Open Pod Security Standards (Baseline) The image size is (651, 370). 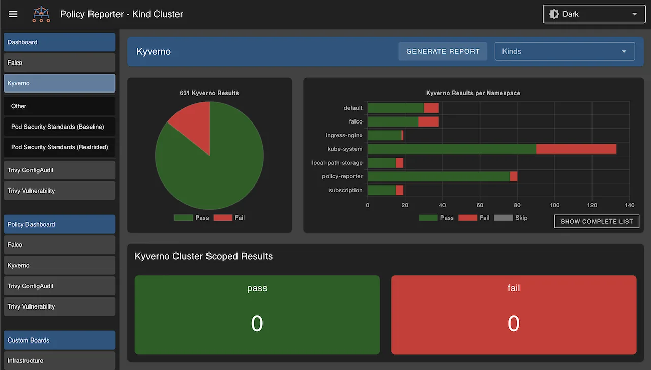pyautogui.click(x=60, y=126)
